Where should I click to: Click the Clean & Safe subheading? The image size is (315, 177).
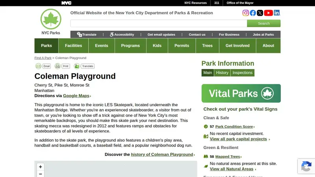click(x=216, y=118)
